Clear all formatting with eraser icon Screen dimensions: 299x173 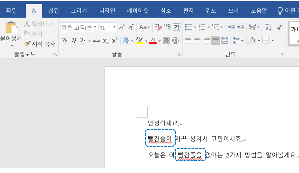click(x=158, y=27)
